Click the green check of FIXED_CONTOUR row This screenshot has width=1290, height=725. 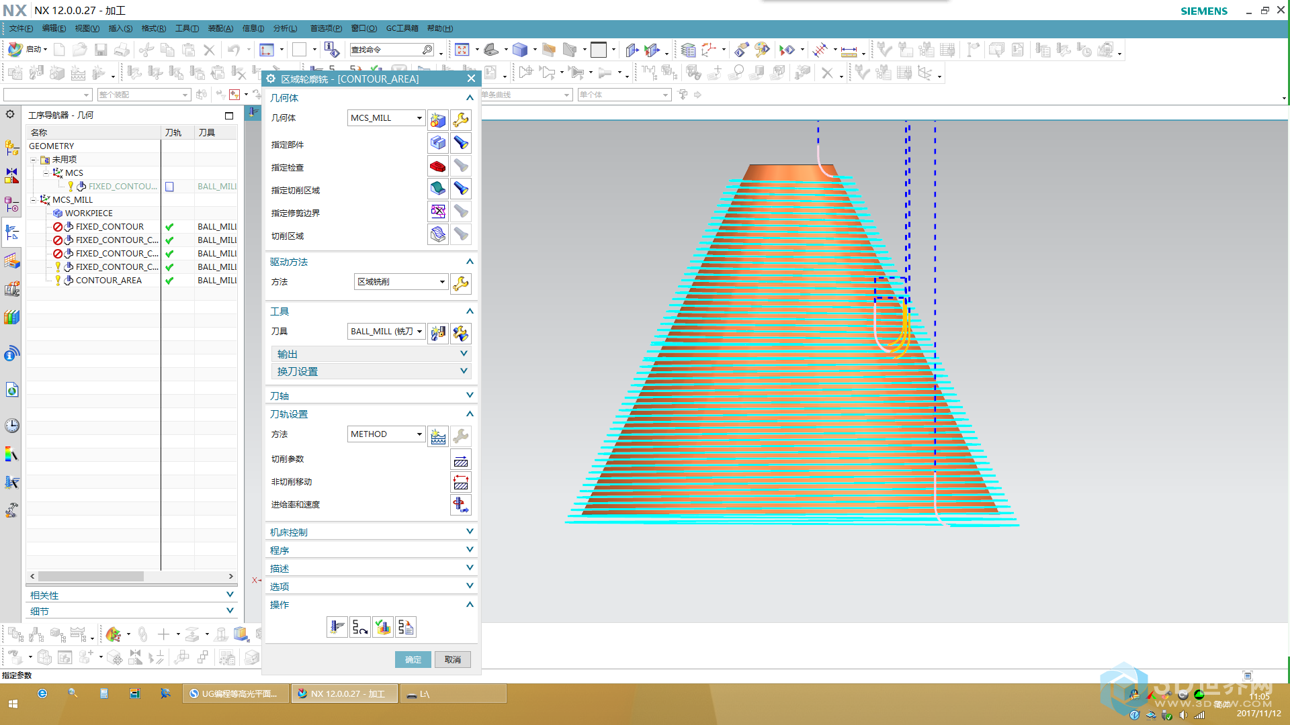[170, 227]
